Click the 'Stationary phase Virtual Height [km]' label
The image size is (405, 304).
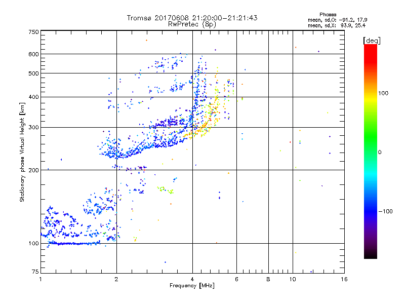[22, 153]
